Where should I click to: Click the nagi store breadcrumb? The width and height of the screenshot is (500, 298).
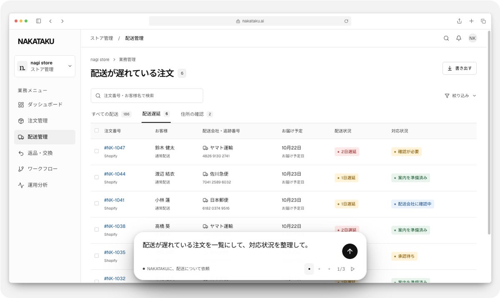coord(100,60)
